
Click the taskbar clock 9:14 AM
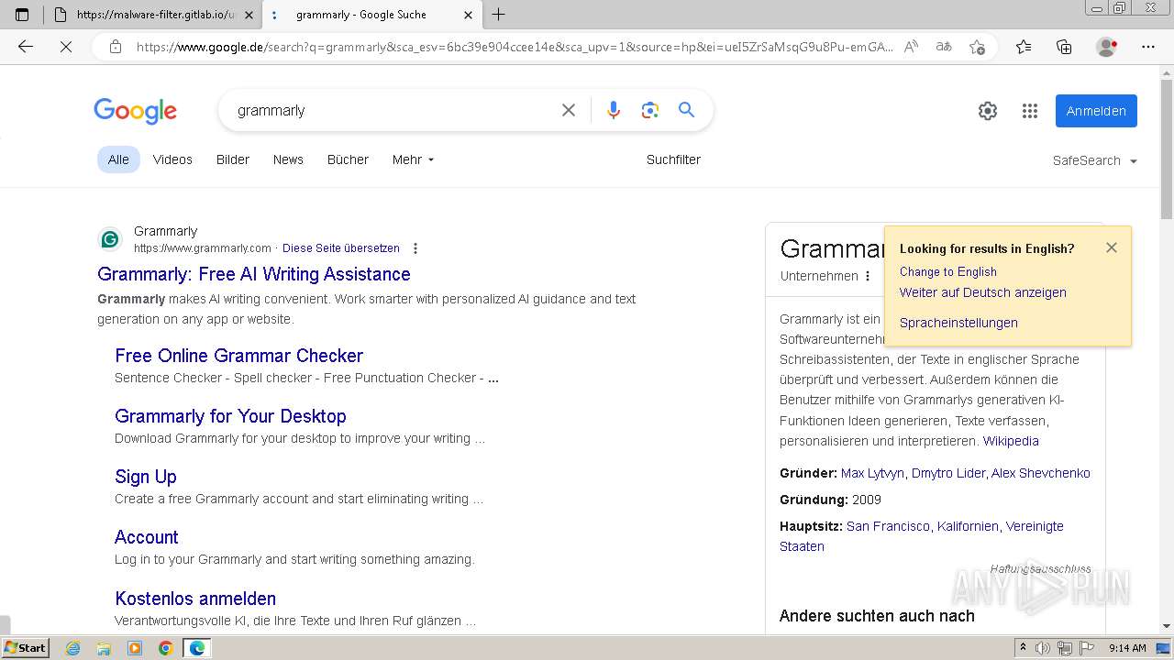coord(1127,648)
